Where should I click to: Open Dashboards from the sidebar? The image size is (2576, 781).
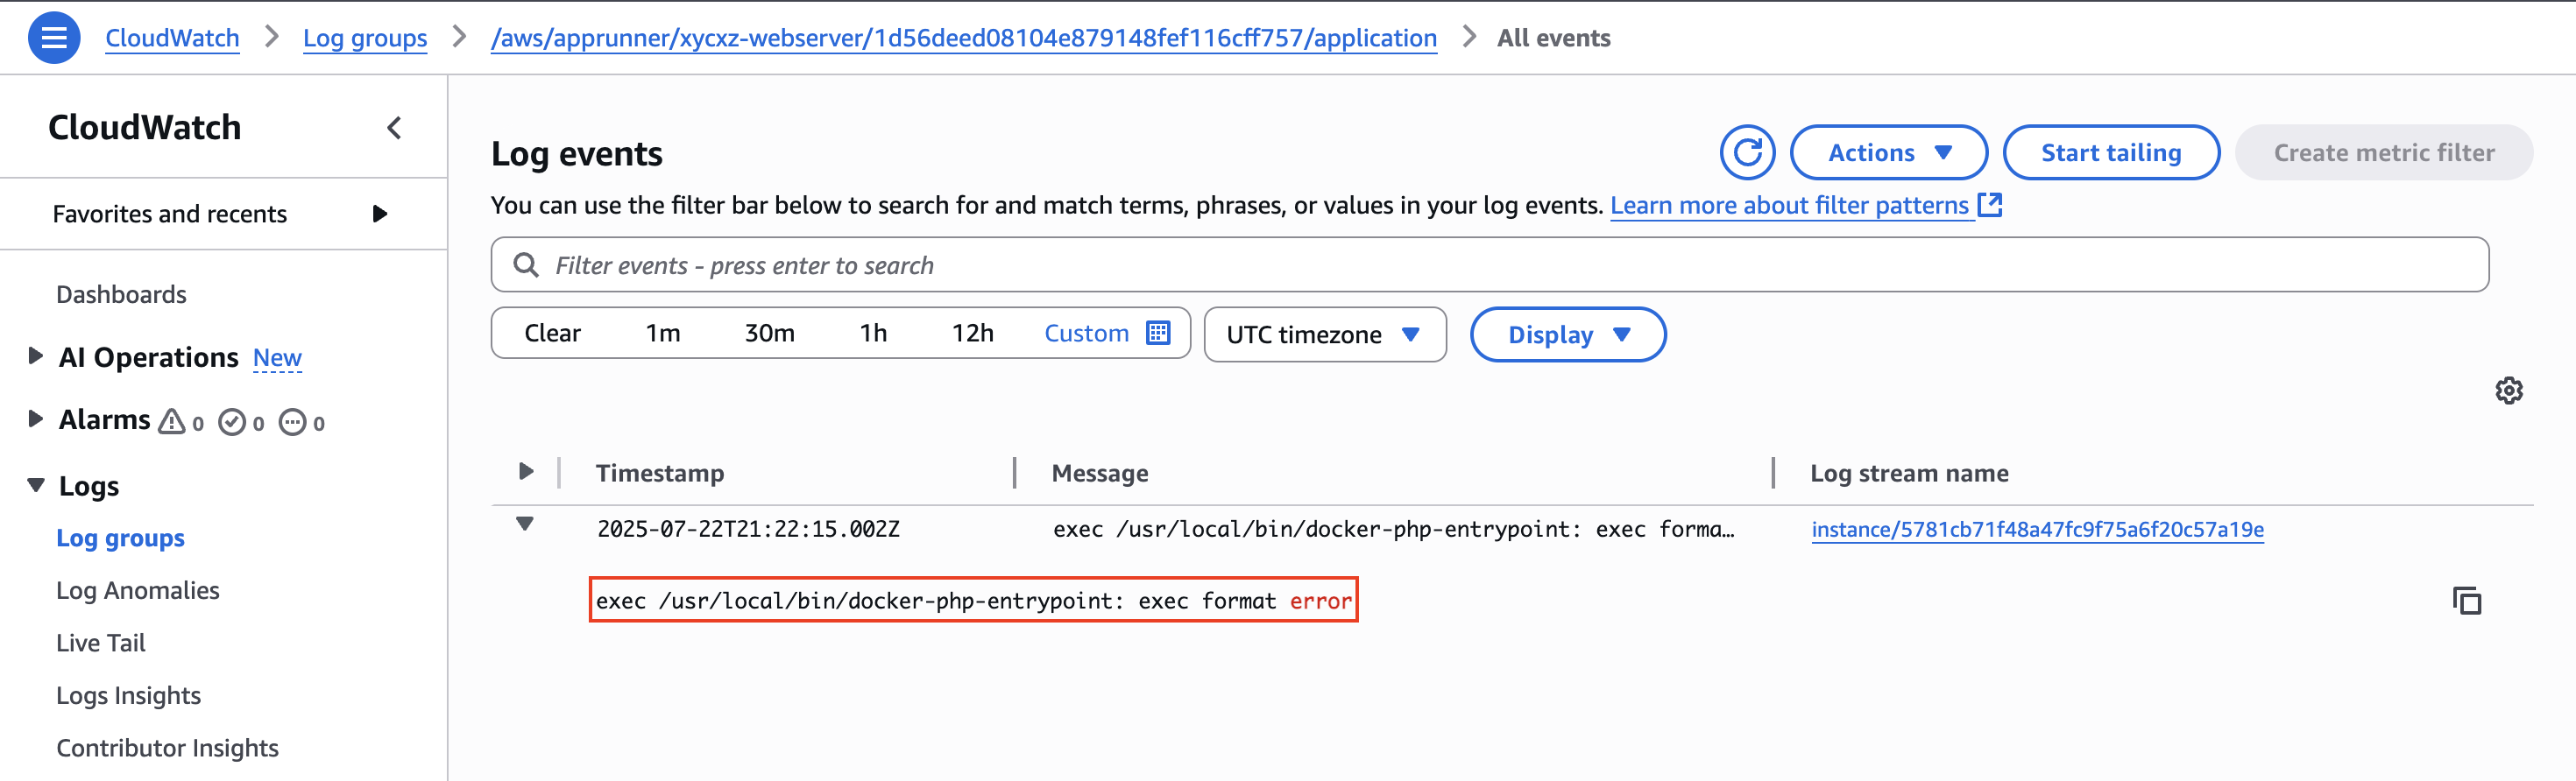(121, 293)
